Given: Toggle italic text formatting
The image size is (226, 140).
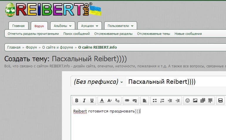Looking at the screenshot, I should pos(84,100).
